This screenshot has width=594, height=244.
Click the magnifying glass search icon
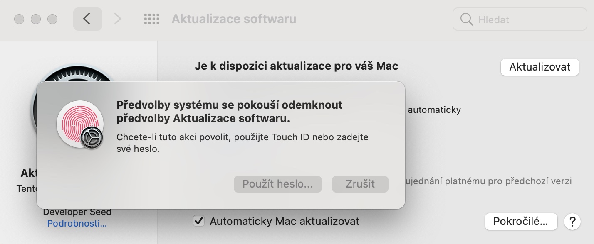(x=467, y=19)
